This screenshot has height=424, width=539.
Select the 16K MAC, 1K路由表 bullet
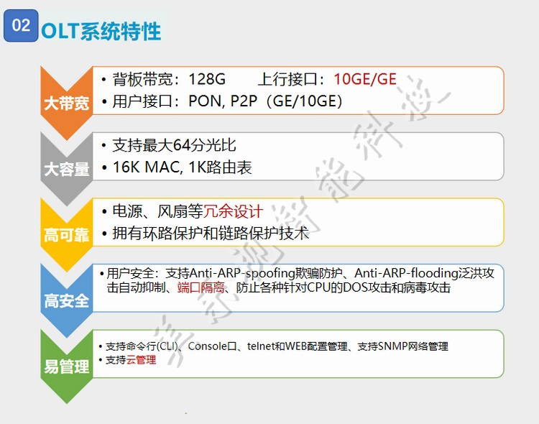pyautogui.click(x=182, y=167)
